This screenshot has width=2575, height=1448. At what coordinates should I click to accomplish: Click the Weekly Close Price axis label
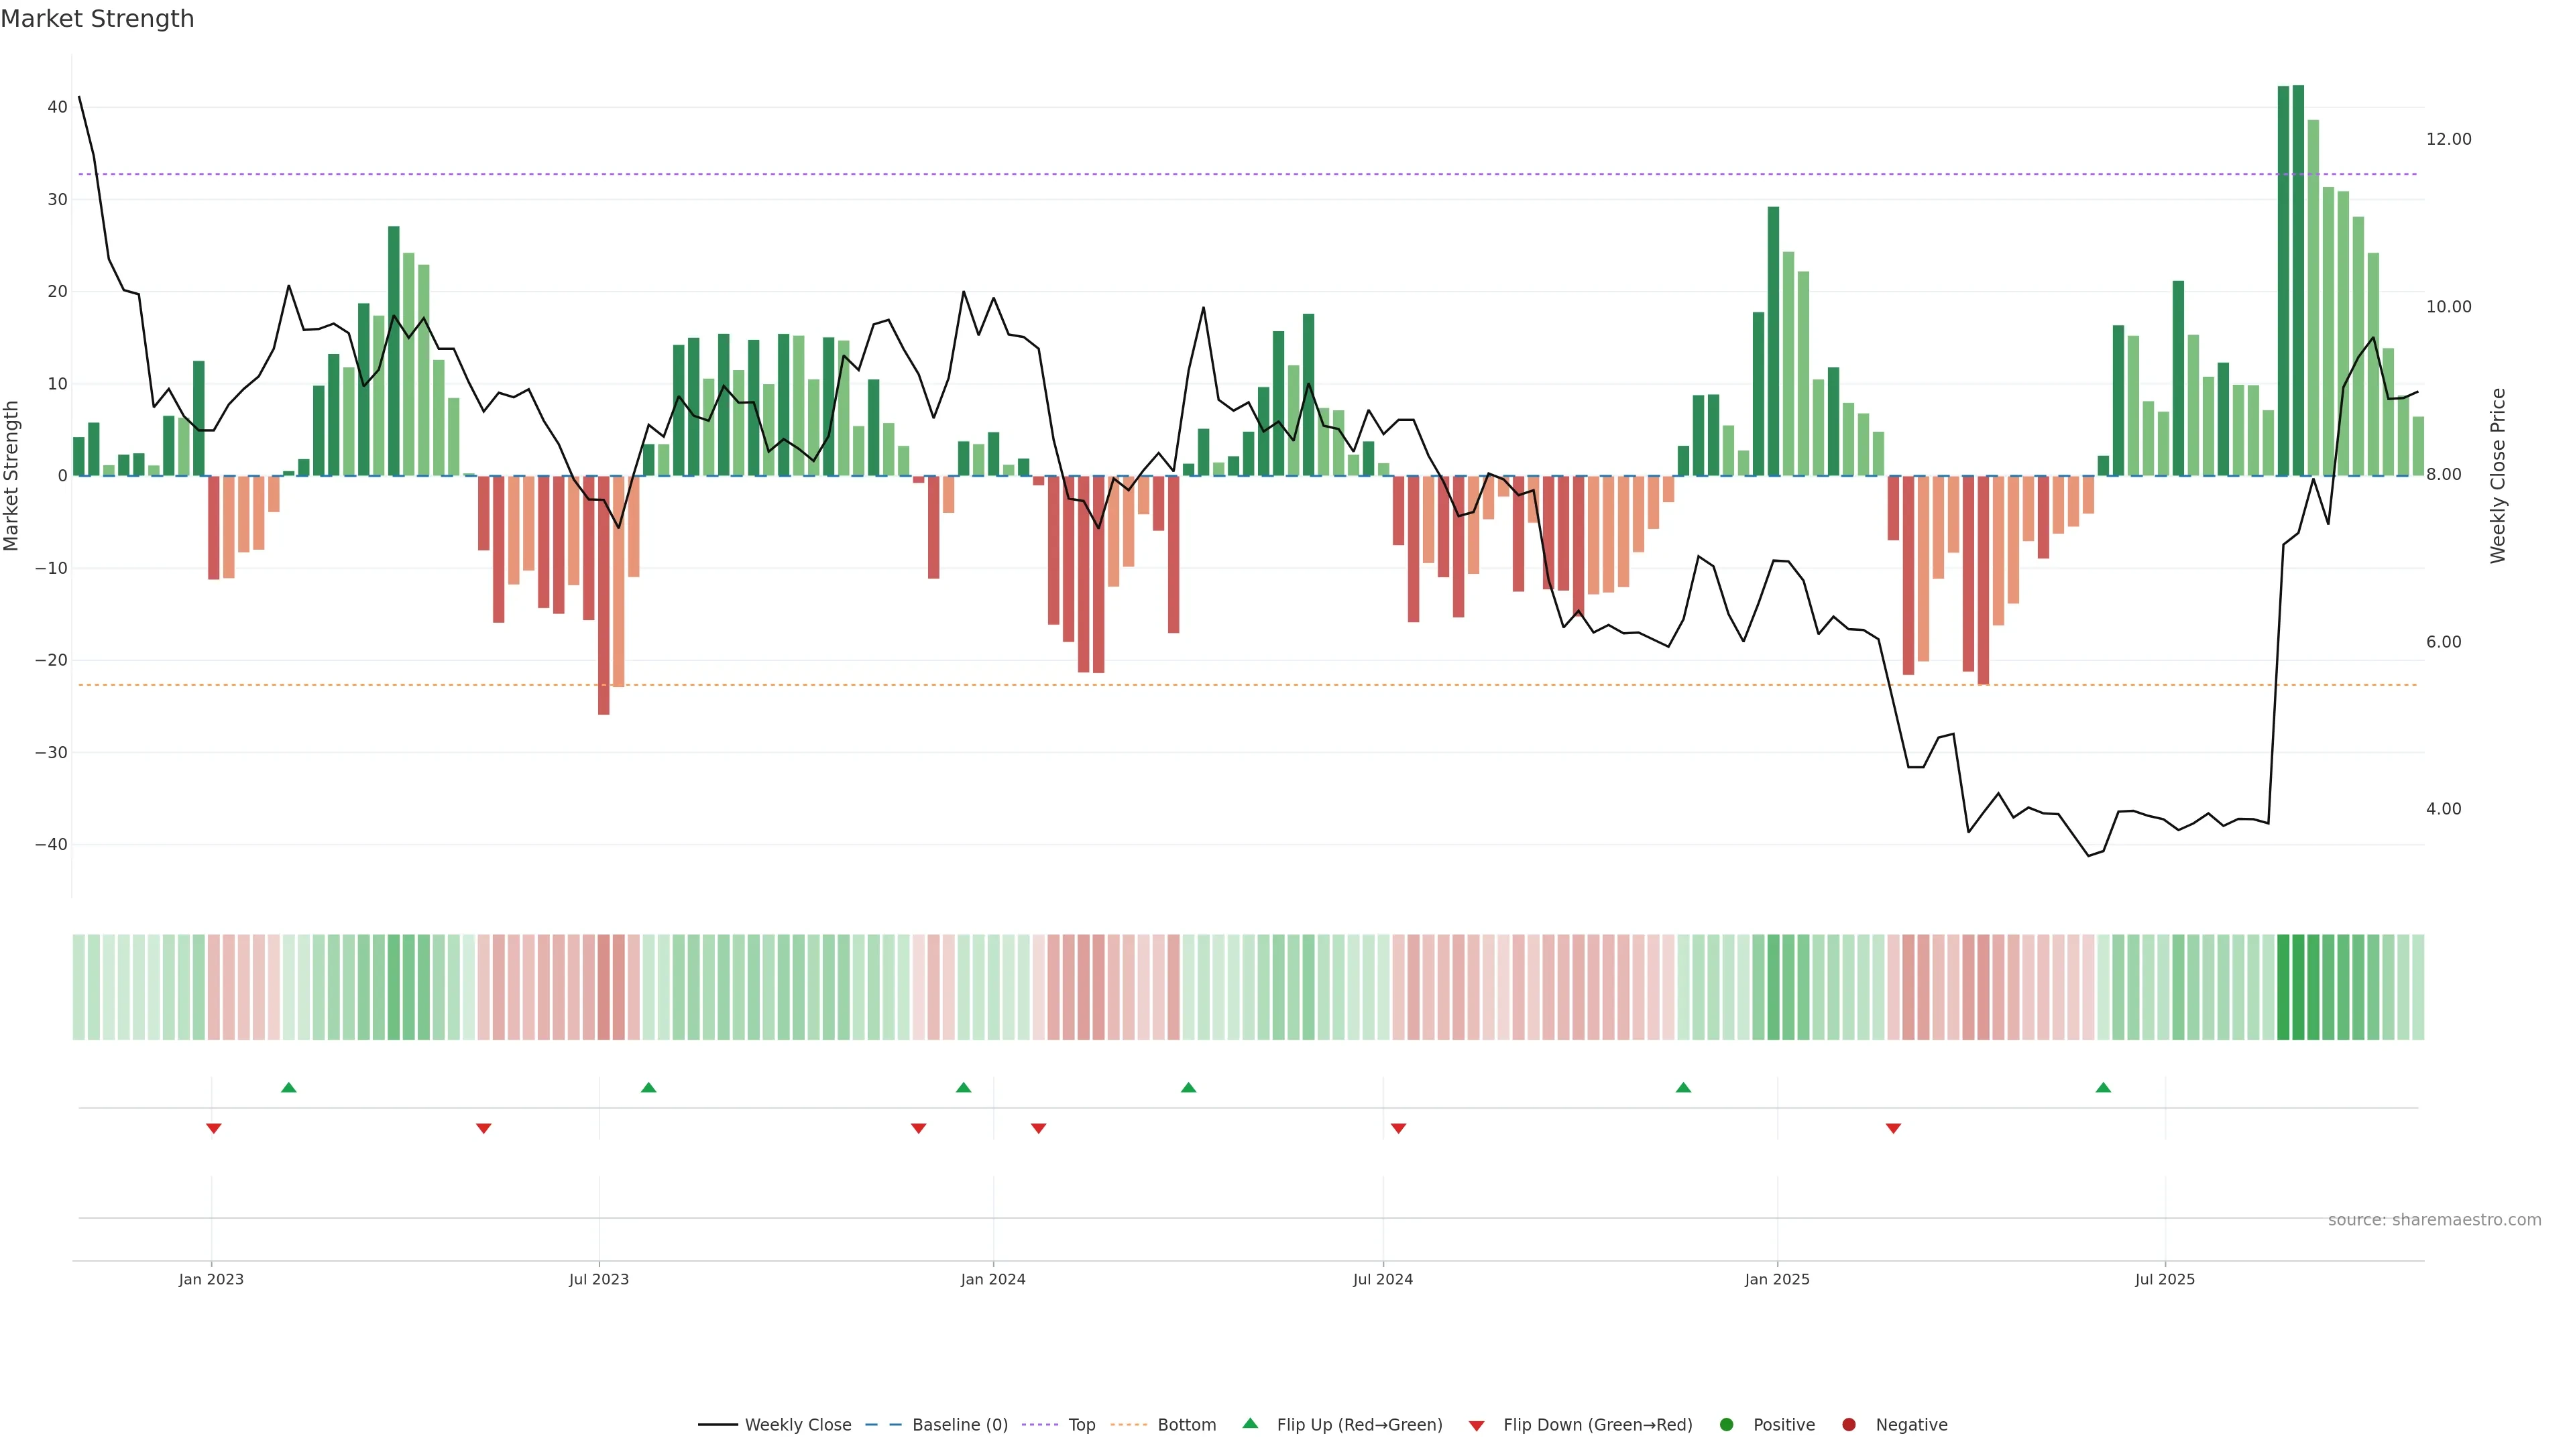2497,476
